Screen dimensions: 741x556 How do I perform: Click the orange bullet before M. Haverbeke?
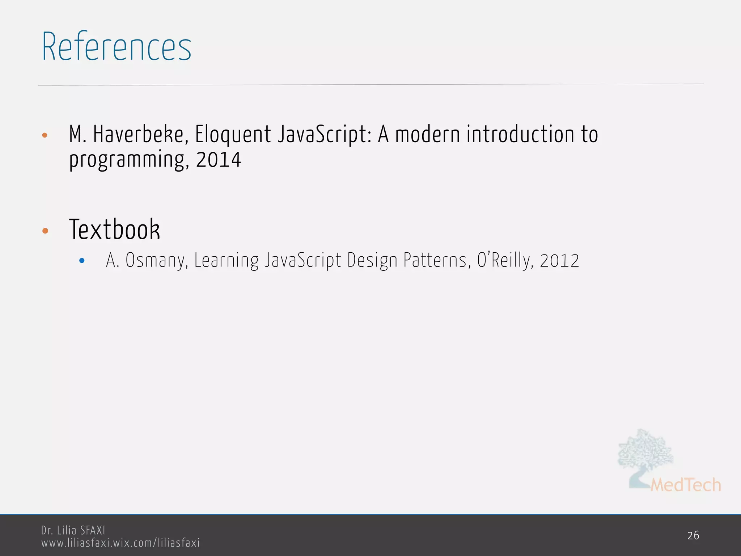pyautogui.click(x=45, y=135)
